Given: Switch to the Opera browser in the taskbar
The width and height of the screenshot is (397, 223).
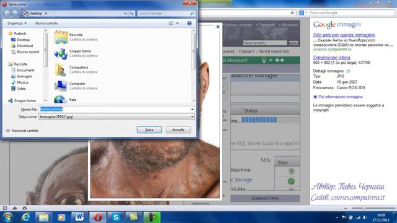Looking at the screenshot, I should 98,217.
